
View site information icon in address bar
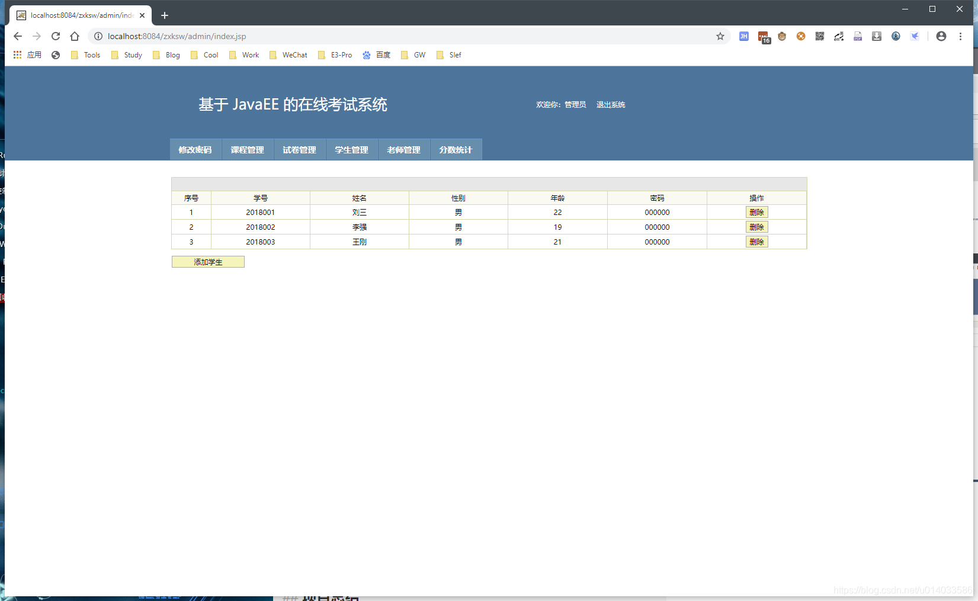[98, 36]
